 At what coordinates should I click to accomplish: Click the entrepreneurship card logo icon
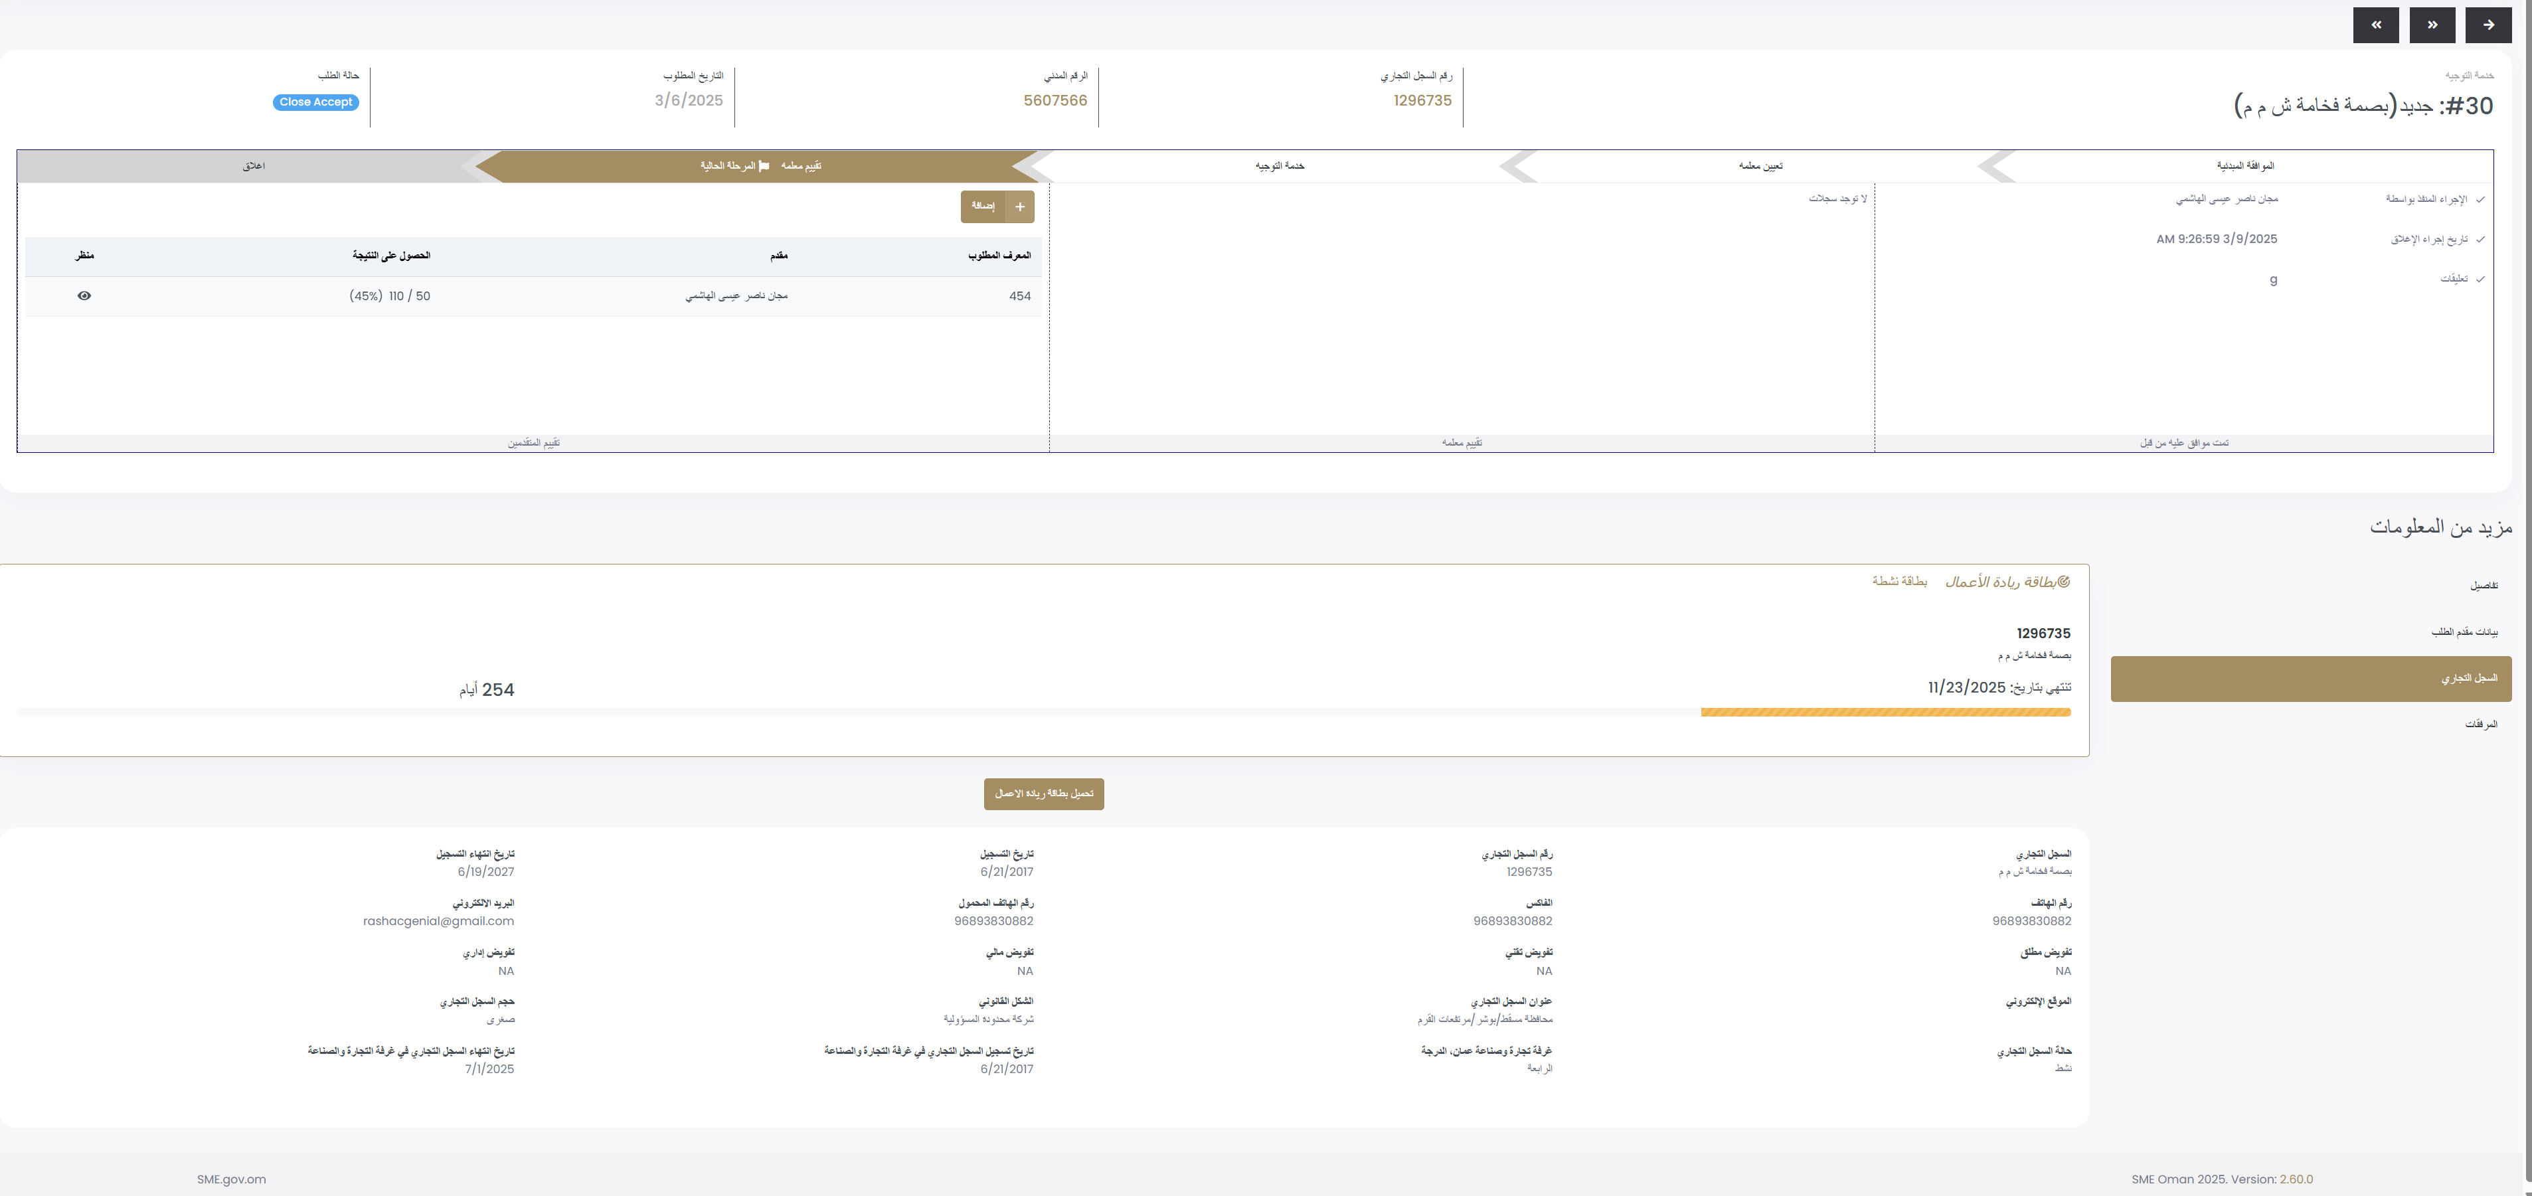(x=2064, y=582)
